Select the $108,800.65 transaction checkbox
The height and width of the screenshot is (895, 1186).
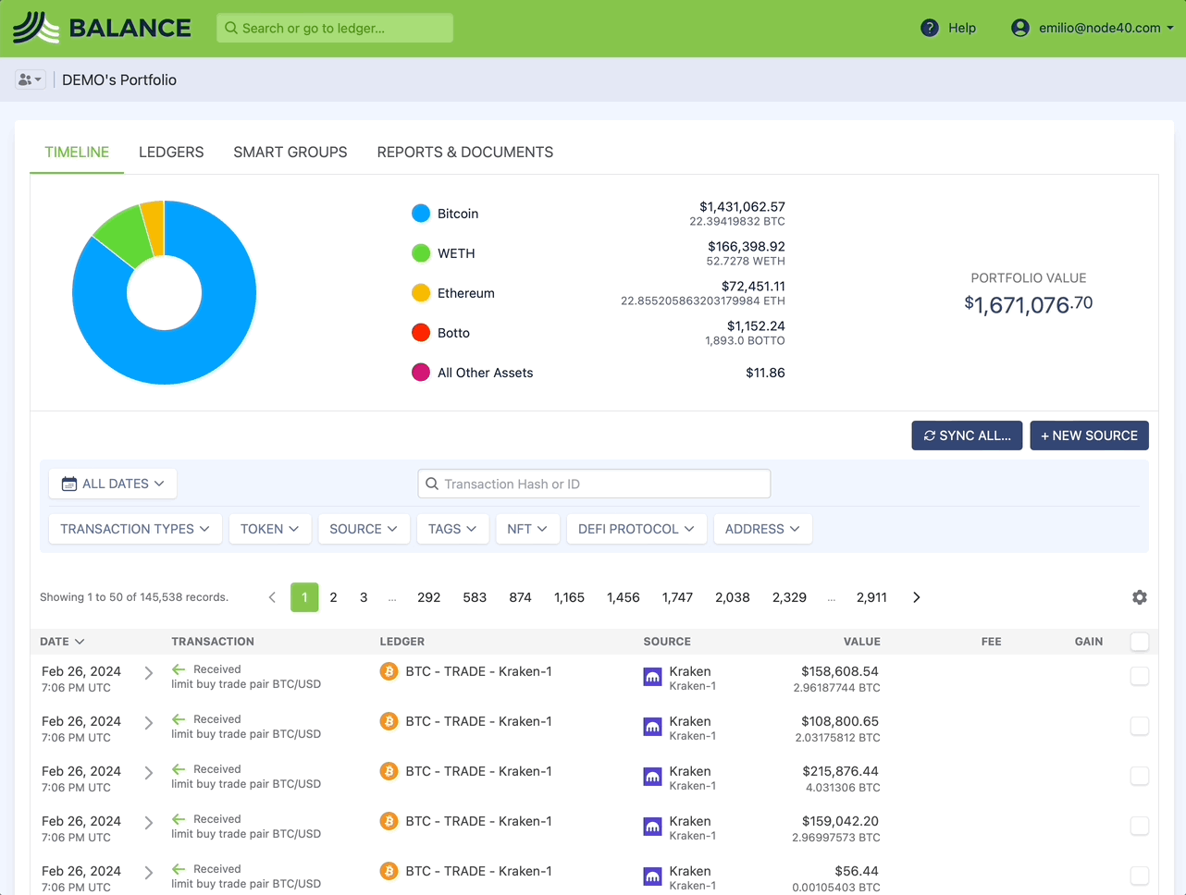coord(1140,727)
